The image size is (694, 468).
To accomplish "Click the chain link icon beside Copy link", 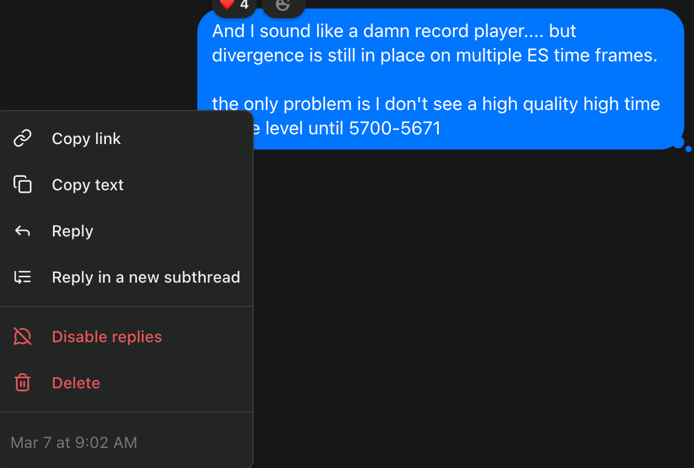I will pos(22,139).
